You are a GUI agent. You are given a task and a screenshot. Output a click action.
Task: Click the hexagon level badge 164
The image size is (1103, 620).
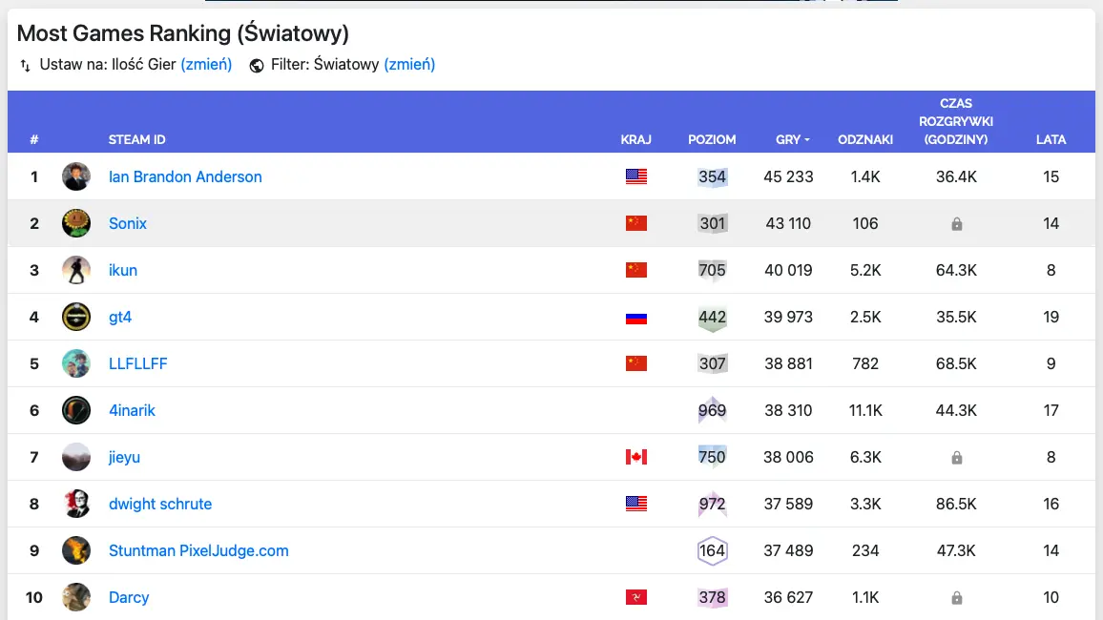[712, 550]
